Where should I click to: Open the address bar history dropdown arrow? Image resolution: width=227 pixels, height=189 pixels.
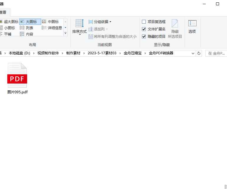pyautogui.click(x=193, y=53)
